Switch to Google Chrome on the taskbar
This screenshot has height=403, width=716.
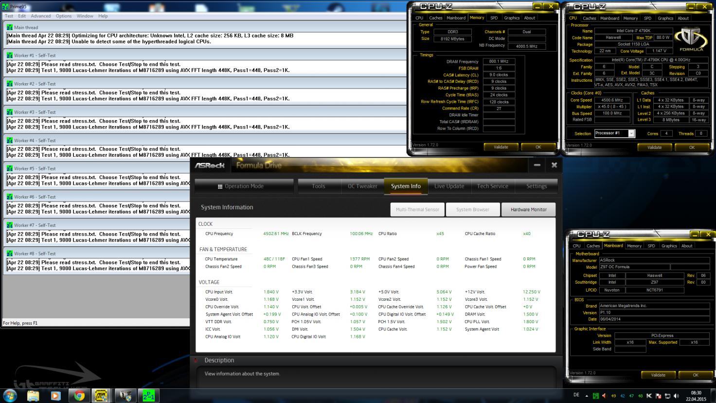pos(79,395)
